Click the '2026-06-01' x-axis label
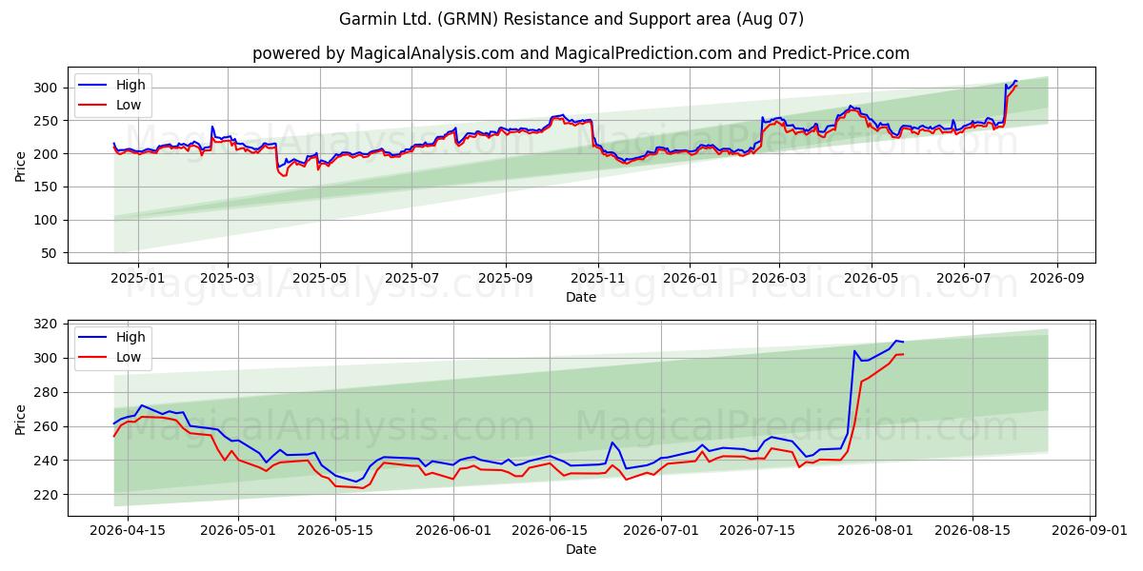The width and height of the screenshot is (1143, 571). (452, 531)
